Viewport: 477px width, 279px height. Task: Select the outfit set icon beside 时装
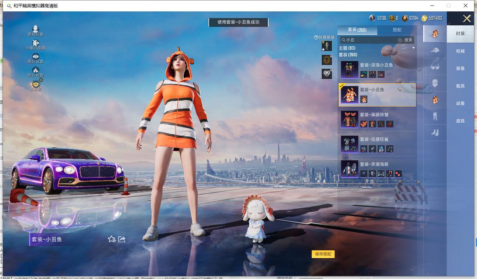435,33
